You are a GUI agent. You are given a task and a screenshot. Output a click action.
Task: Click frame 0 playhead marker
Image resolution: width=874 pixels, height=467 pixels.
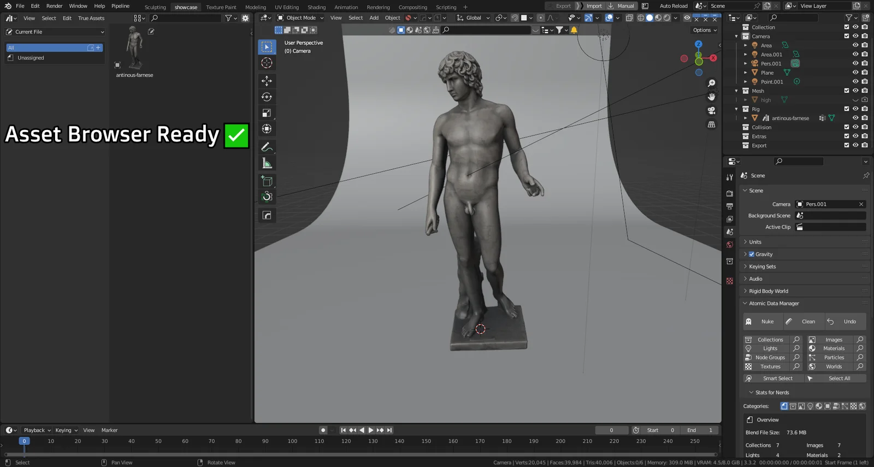[x=24, y=441]
